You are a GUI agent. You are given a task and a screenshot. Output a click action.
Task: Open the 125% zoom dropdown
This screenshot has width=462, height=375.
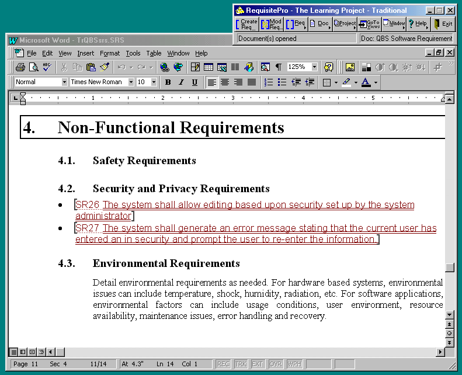coord(314,67)
